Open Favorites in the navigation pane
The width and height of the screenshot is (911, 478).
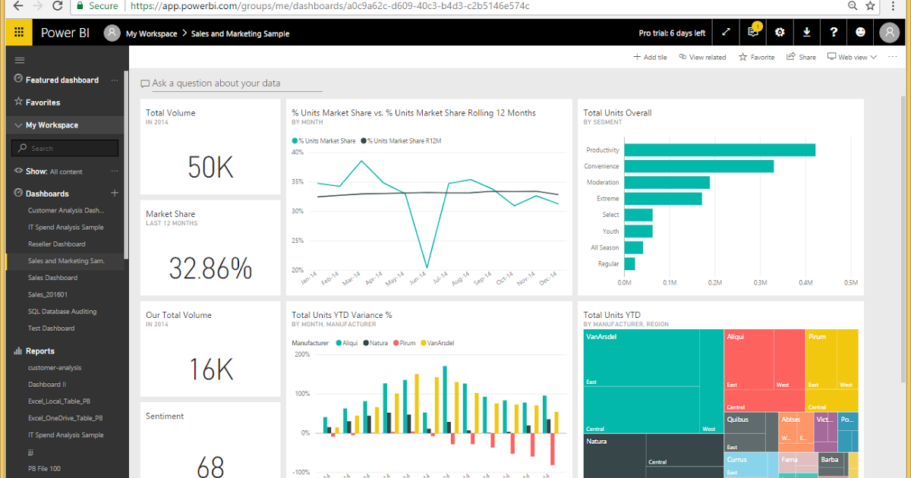pos(43,102)
